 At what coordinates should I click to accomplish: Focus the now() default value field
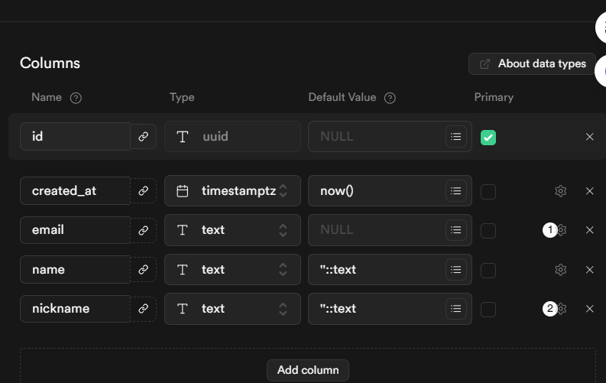click(374, 191)
